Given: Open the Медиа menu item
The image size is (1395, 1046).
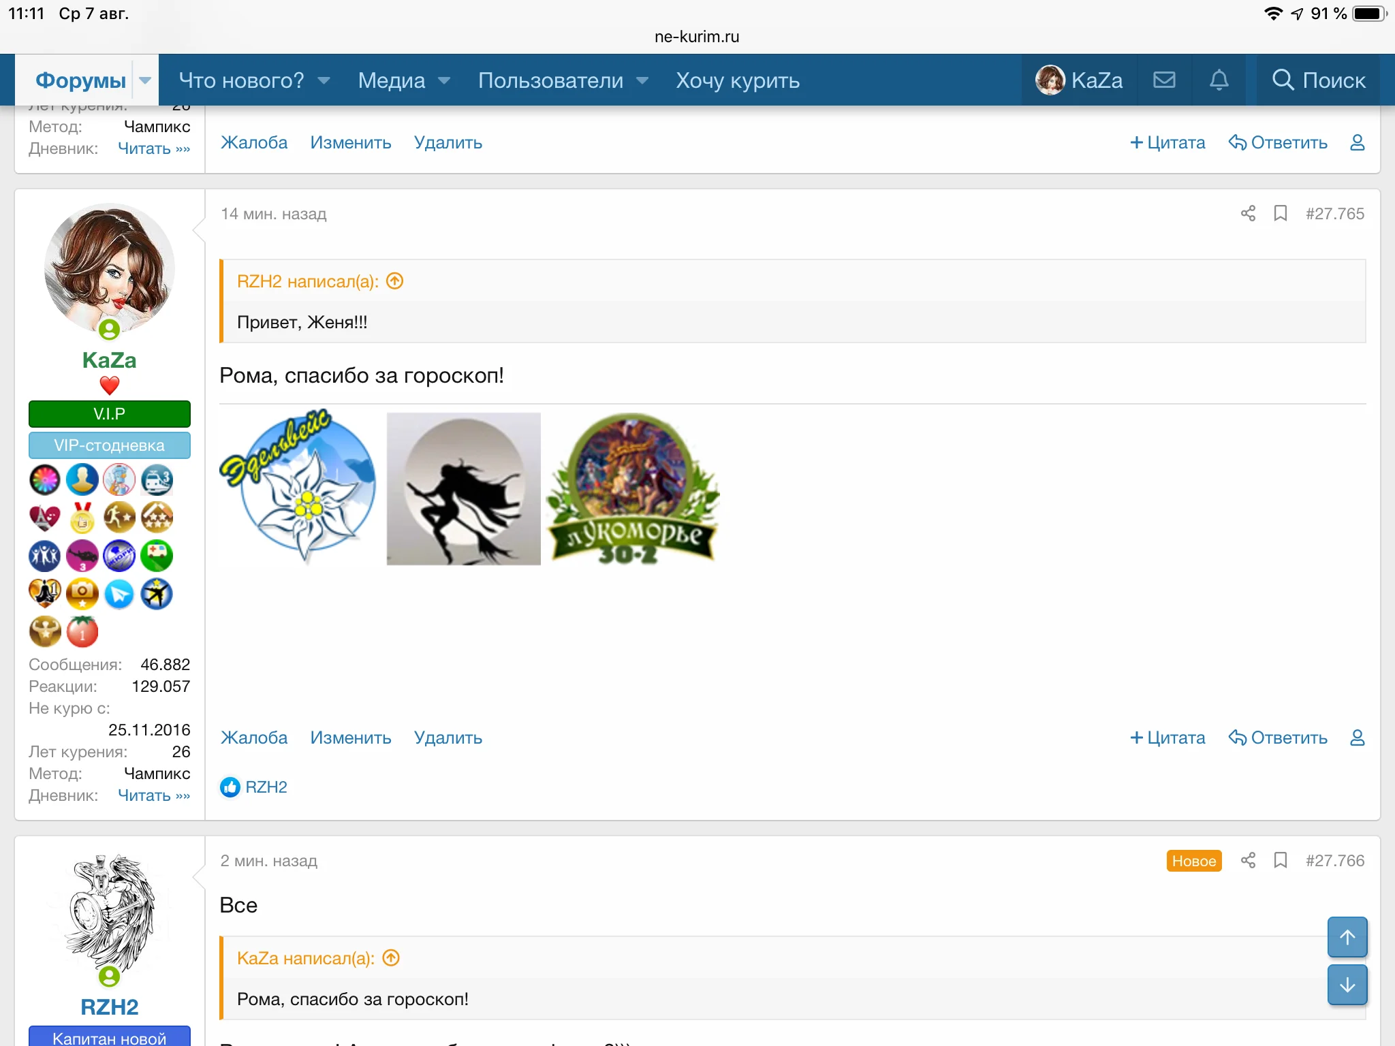Looking at the screenshot, I should [x=392, y=80].
